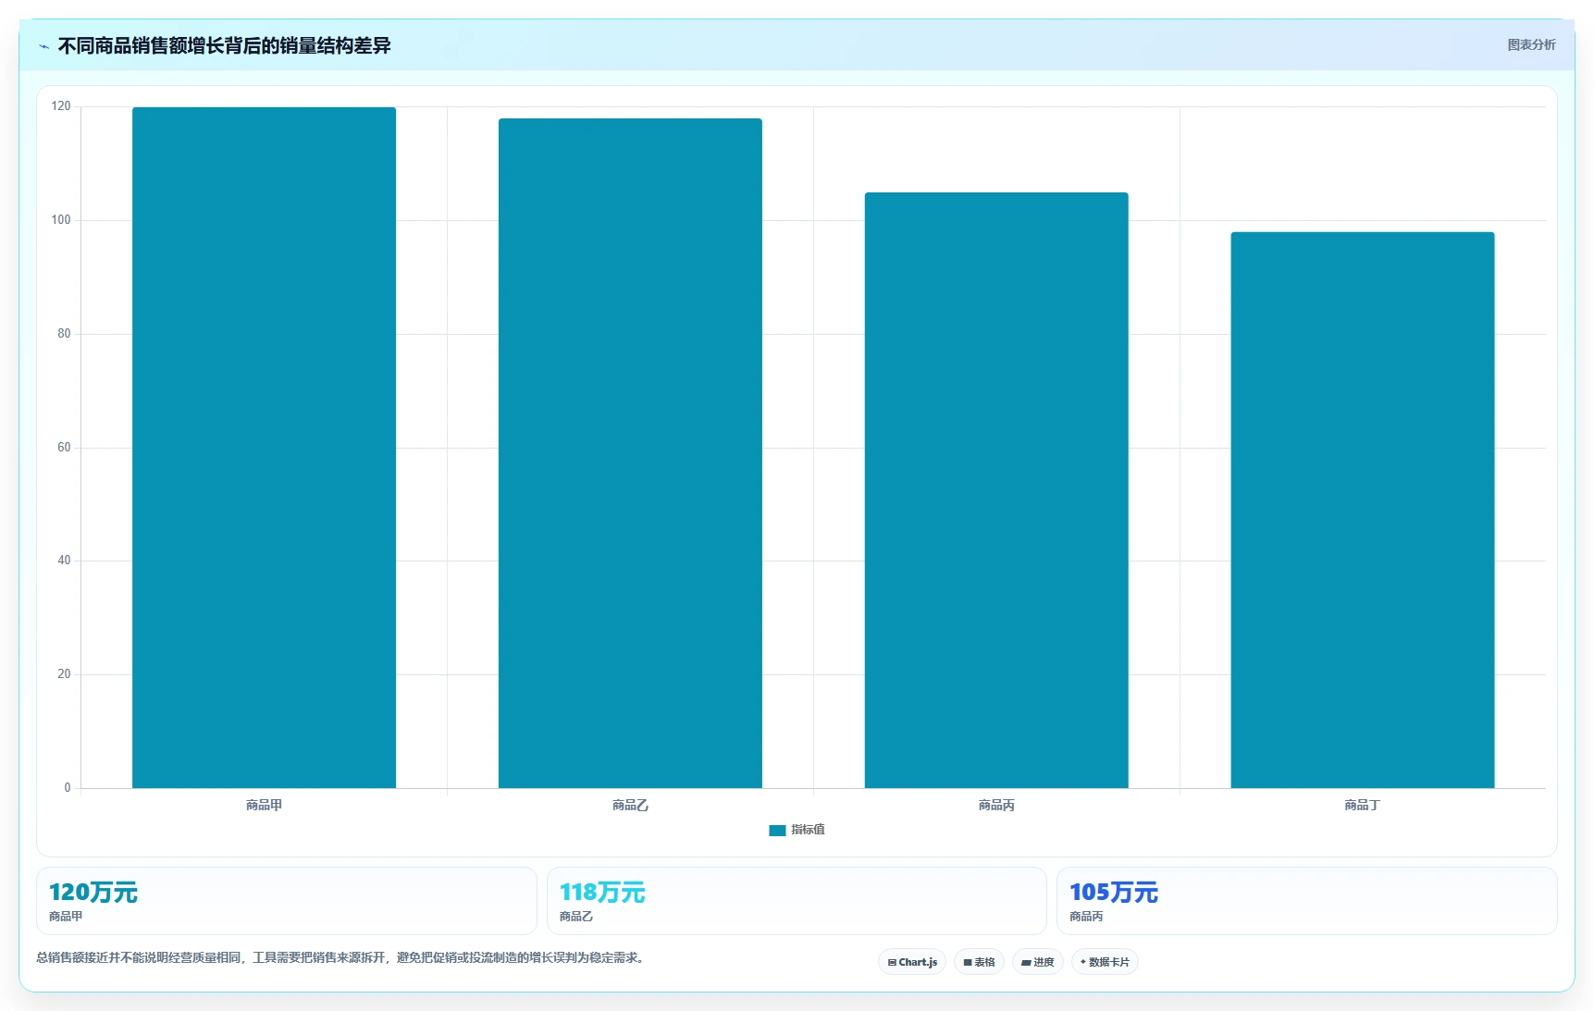
Task: Click the y-axis label 20
Action: pos(64,674)
